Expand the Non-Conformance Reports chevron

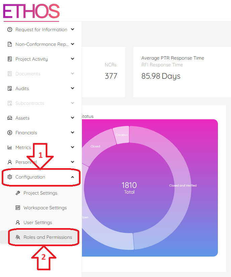pos(73,44)
